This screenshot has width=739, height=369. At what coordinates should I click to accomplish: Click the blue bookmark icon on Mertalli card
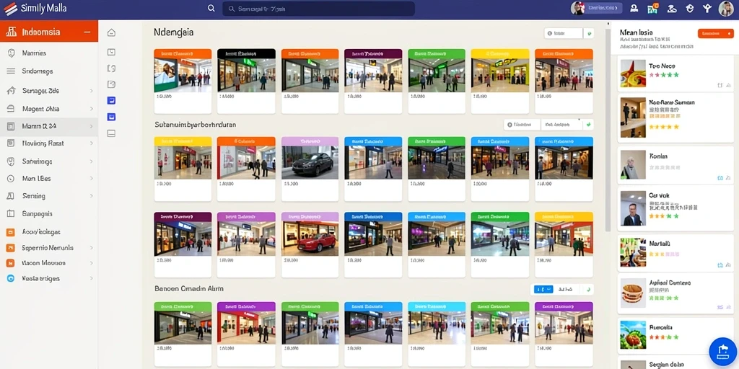720,265
